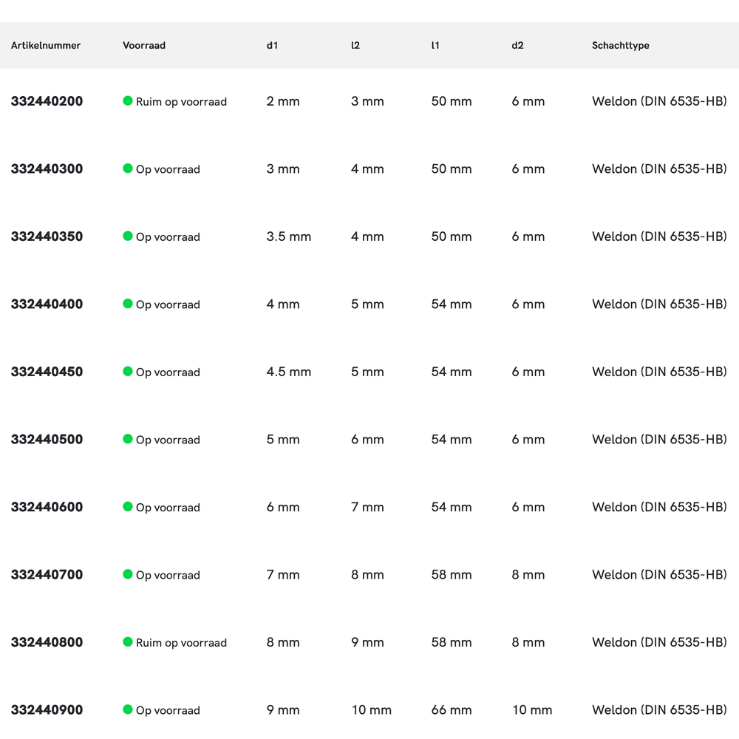The image size is (739, 739).
Task: Open article number 332440900
Action: point(47,710)
